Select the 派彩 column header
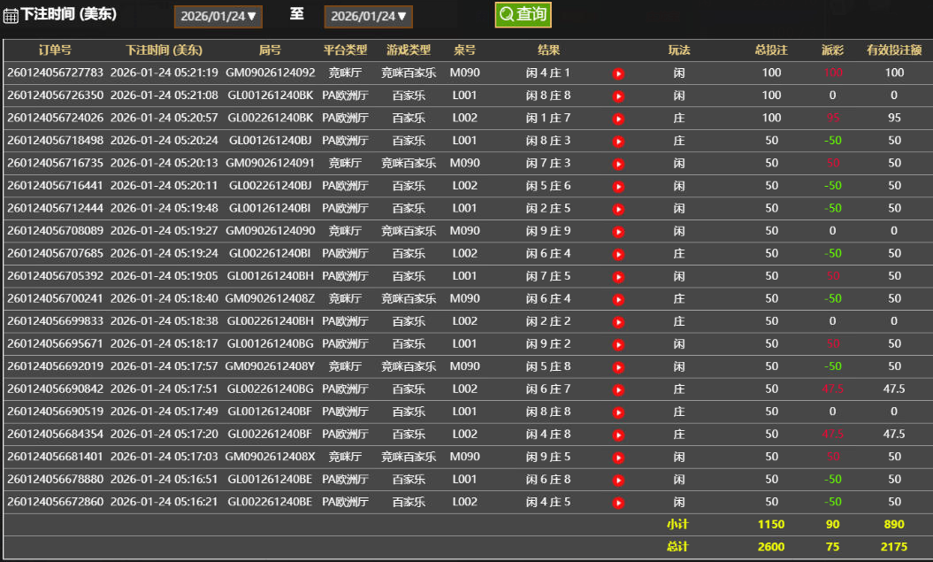The height and width of the screenshot is (562, 933). [x=832, y=50]
